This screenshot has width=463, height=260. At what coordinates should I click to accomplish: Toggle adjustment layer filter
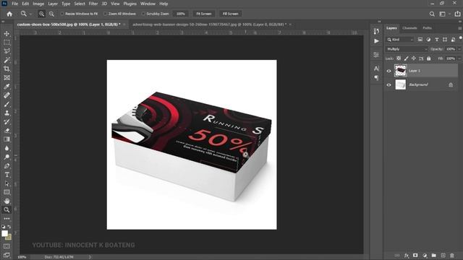428,40
